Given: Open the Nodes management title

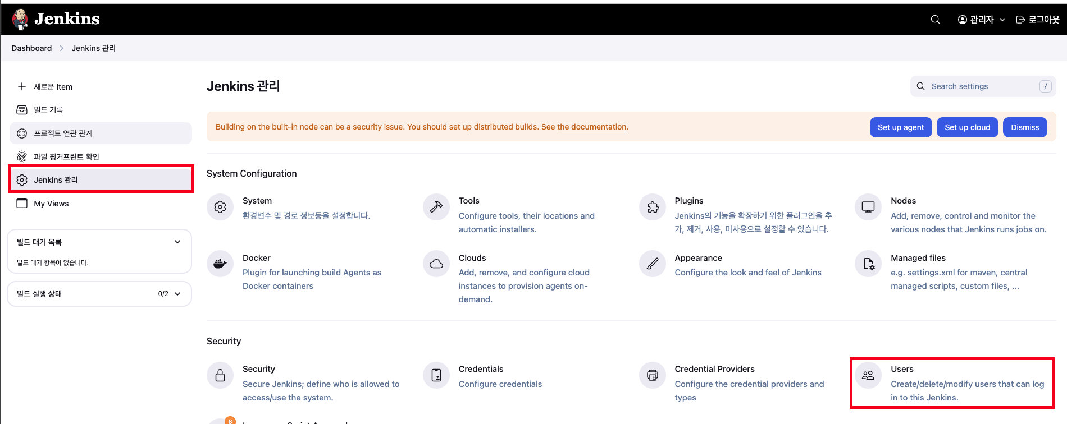Looking at the screenshot, I should click(903, 201).
